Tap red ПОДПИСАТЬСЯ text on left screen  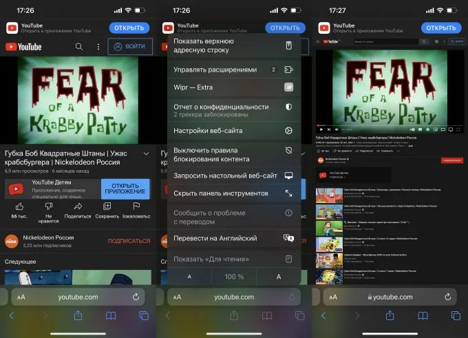coord(129,241)
